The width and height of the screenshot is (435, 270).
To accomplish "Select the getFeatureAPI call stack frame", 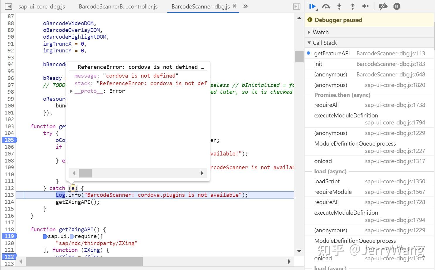I will 332,53.
